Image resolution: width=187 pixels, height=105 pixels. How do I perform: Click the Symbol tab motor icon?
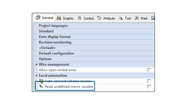pyautogui.click(x=79, y=18)
